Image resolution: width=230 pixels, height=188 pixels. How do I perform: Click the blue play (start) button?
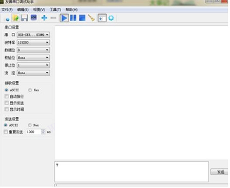(x=64, y=18)
